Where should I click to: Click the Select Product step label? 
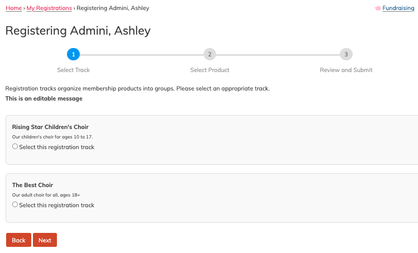[209, 70]
